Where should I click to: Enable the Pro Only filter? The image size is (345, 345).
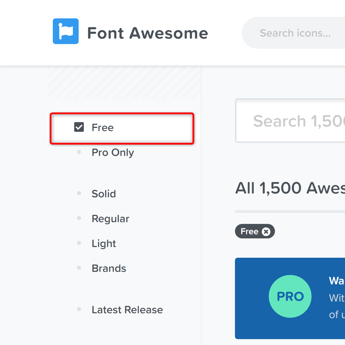[113, 152]
